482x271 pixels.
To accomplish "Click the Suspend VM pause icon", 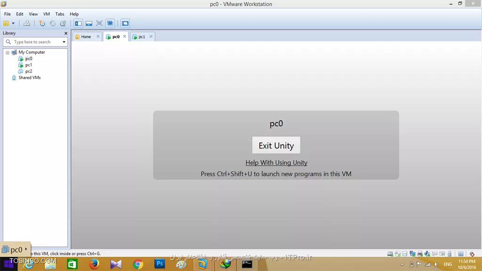I will point(6,24).
